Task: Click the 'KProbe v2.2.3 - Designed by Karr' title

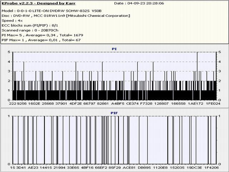Action: (39, 3)
